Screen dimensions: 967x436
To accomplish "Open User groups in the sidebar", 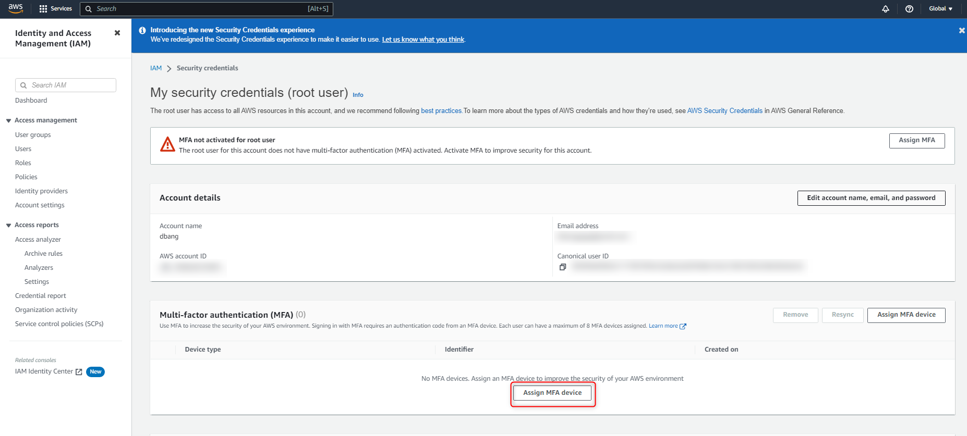I will tap(33, 135).
